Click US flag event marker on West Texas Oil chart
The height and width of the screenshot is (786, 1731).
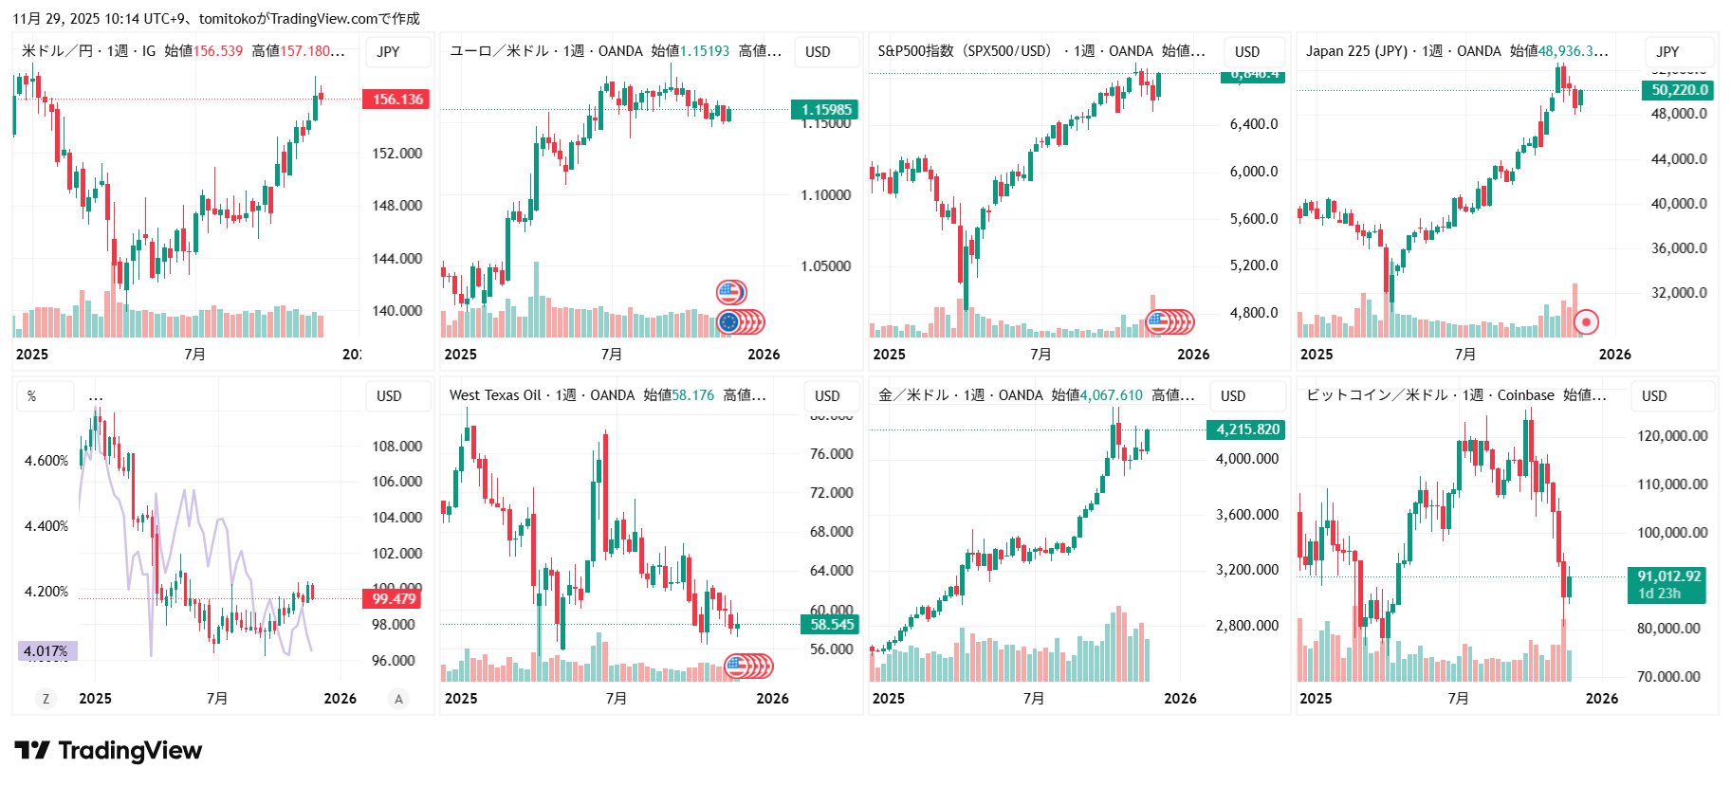tap(737, 667)
